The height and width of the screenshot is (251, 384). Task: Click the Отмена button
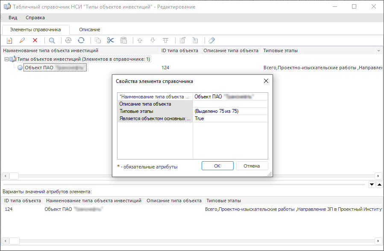(x=252, y=166)
